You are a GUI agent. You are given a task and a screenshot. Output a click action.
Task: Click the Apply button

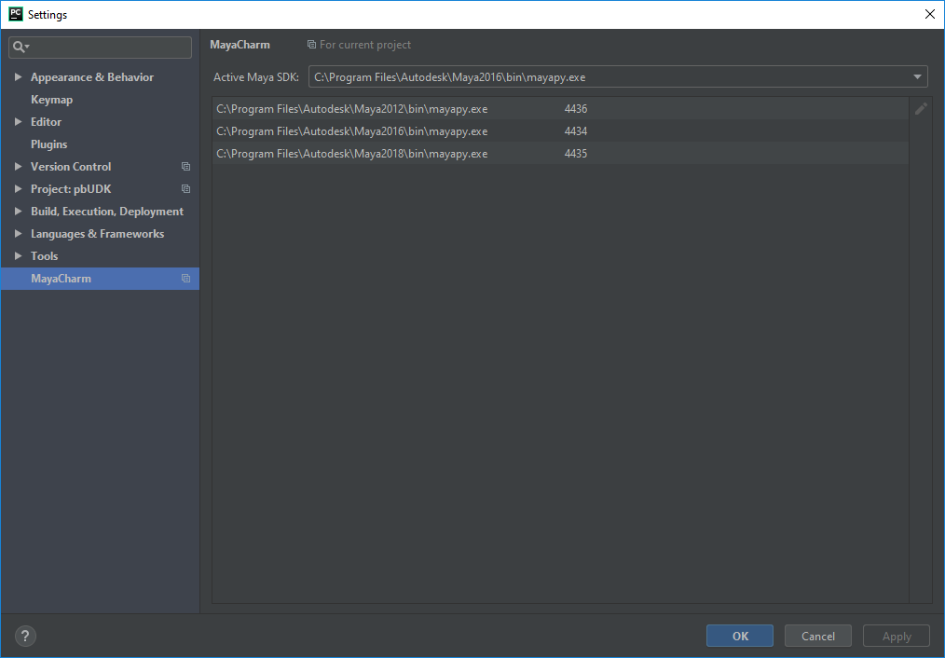point(897,636)
